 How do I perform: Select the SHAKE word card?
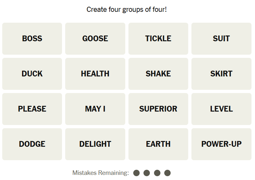click(158, 74)
